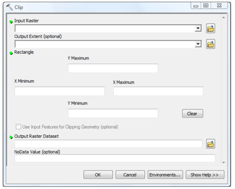The image size is (235, 189).
Task: Click the Clip tool hammer icon
Action: tap(9, 7)
